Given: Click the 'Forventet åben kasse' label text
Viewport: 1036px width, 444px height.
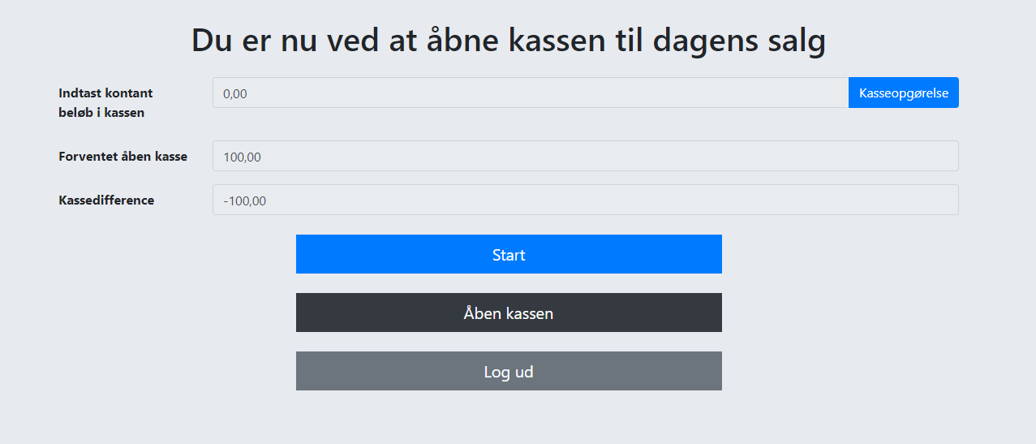Looking at the screenshot, I should (x=123, y=157).
